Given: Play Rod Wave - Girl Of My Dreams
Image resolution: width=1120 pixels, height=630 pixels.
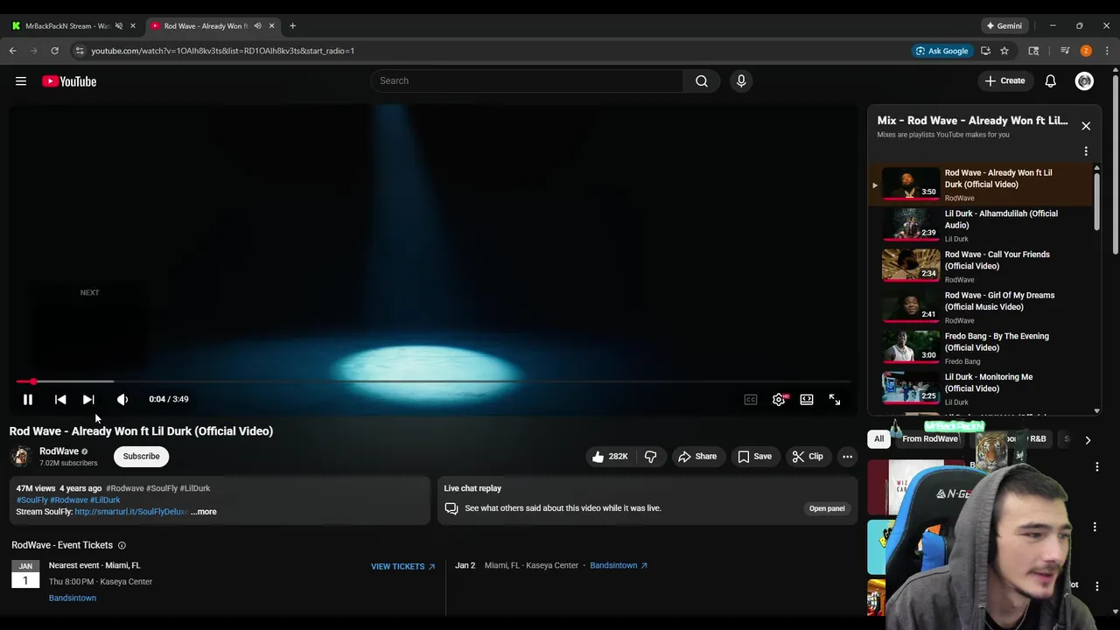Looking at the screenshot, I should [x=980, y=307].
